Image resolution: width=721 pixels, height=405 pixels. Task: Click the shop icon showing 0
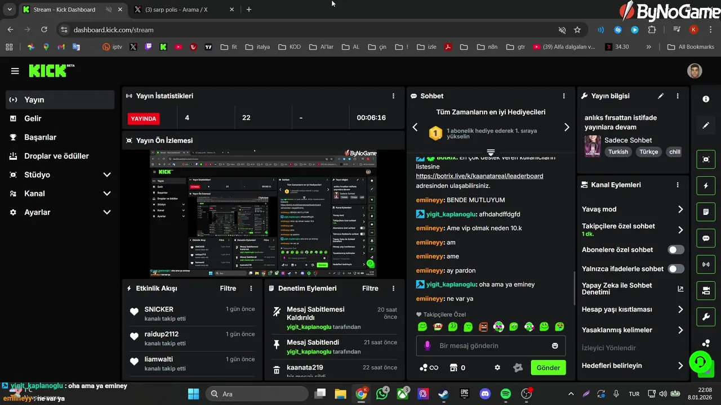coord(457,368)
